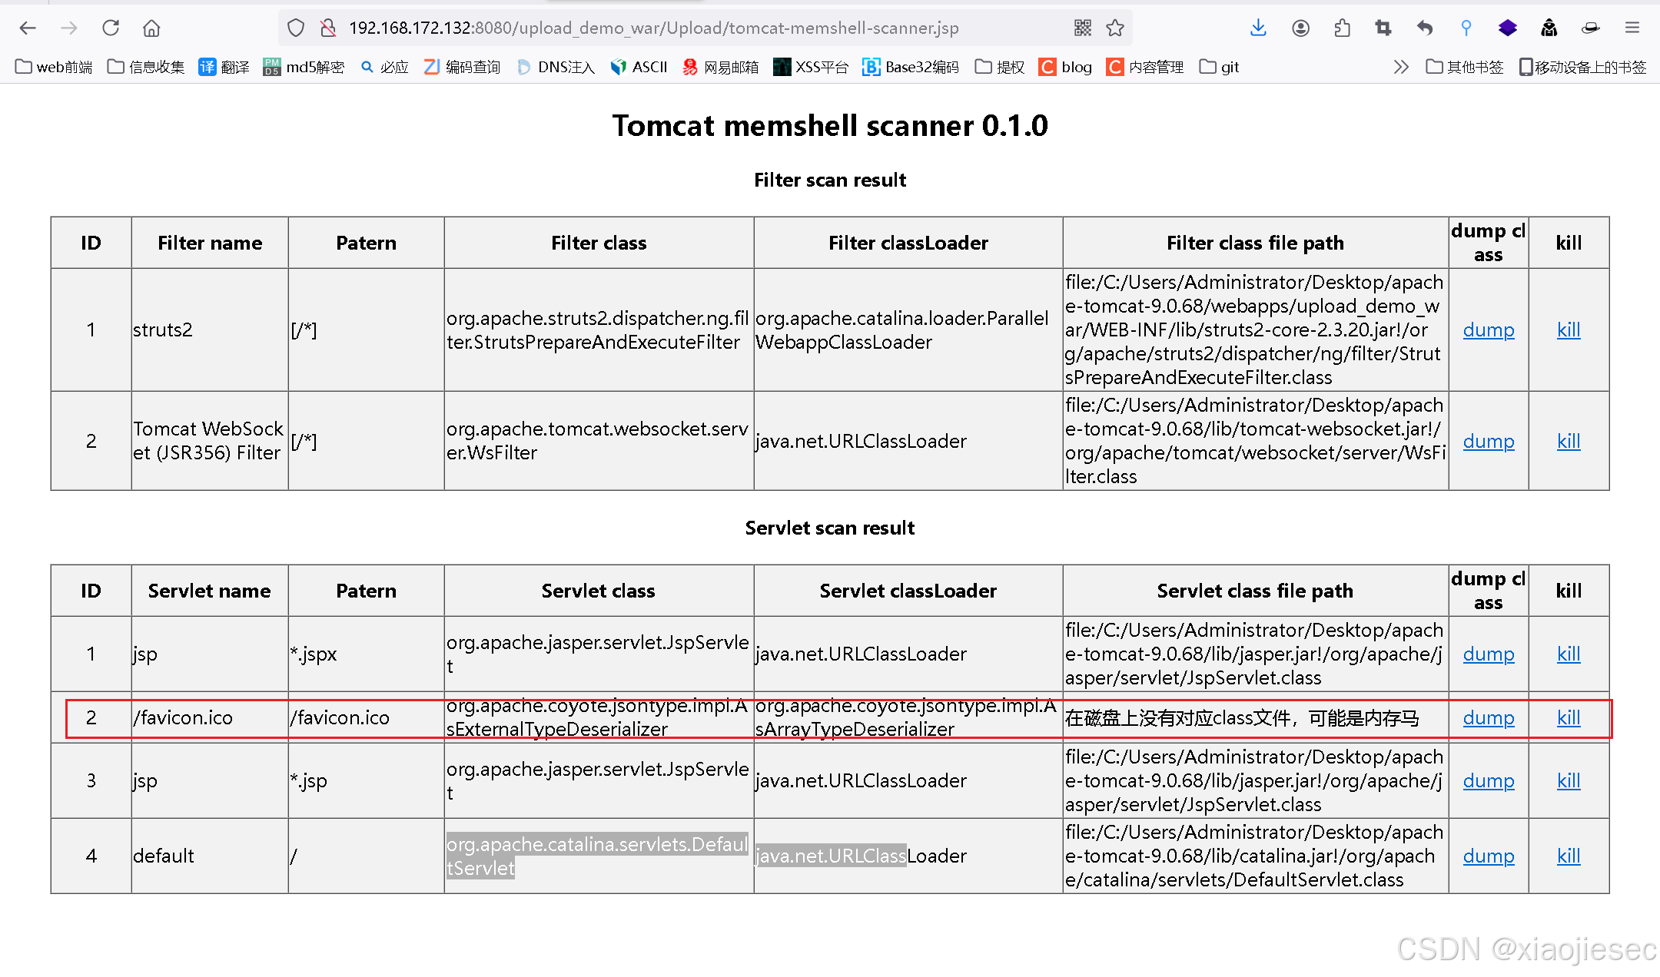The width and height of the screenshot is (1660, 977).
Task: Click the account profile icon
Action: [1300, 28]
